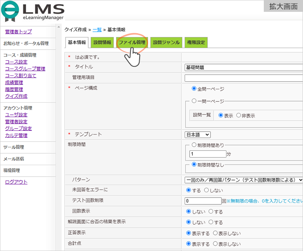Choose the 一問一ページ radio option
303x251 pixels.
tap(194, 101)
